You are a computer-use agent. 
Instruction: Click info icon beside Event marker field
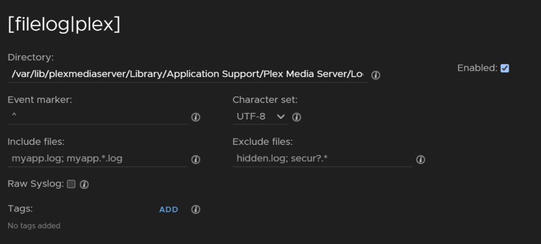195,118
